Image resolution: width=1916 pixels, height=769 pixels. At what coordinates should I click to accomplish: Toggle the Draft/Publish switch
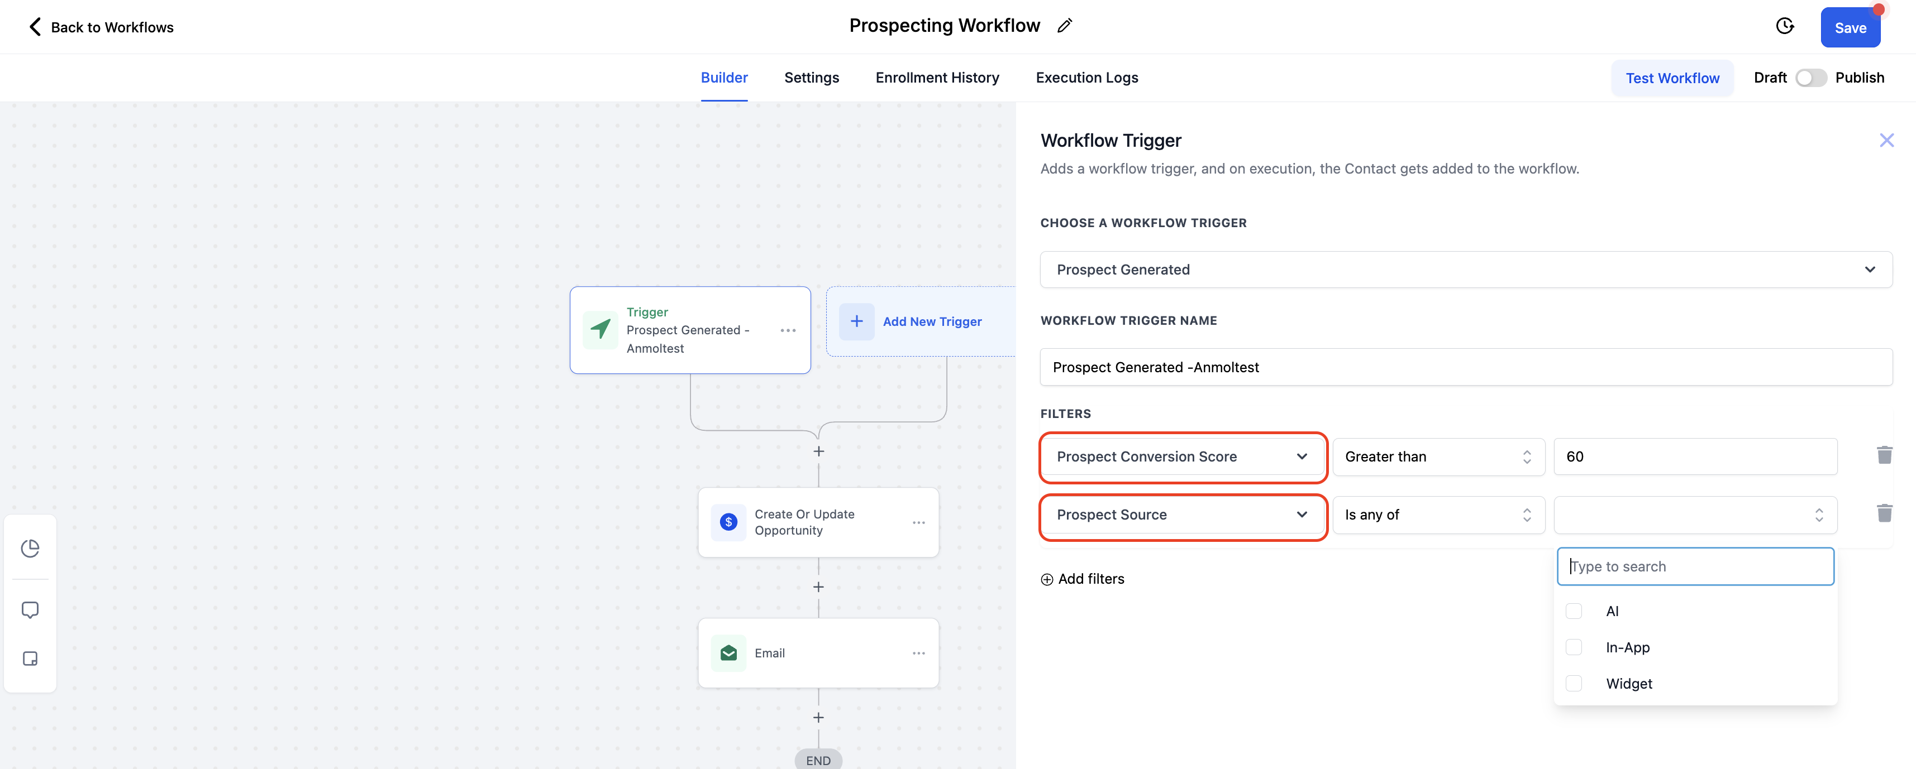(x=1810, y=78)
